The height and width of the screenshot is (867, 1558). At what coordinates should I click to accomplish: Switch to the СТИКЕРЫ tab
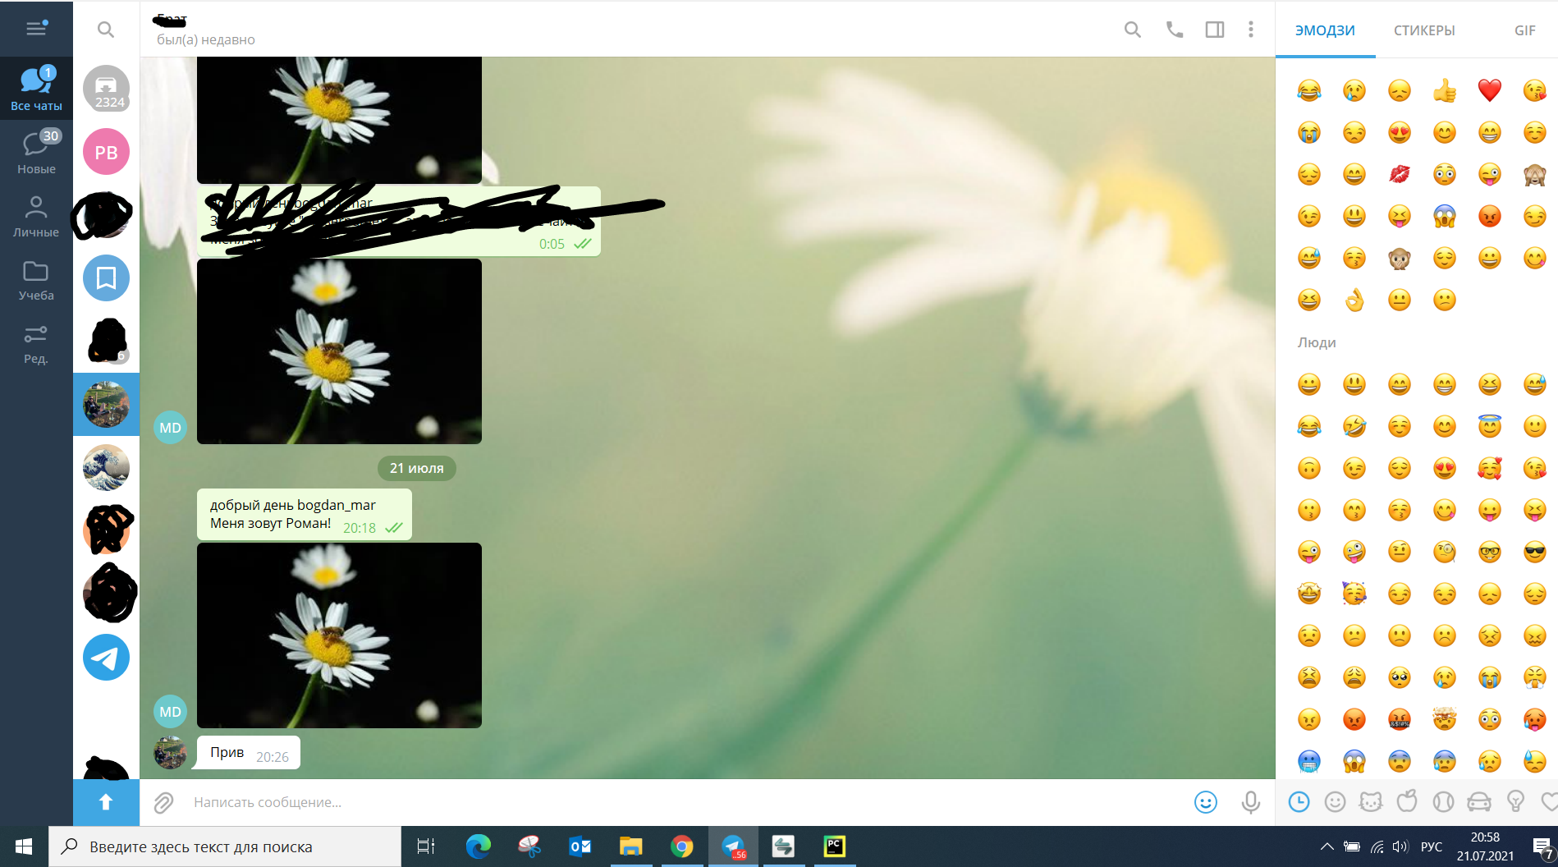tap(1424, 30)
